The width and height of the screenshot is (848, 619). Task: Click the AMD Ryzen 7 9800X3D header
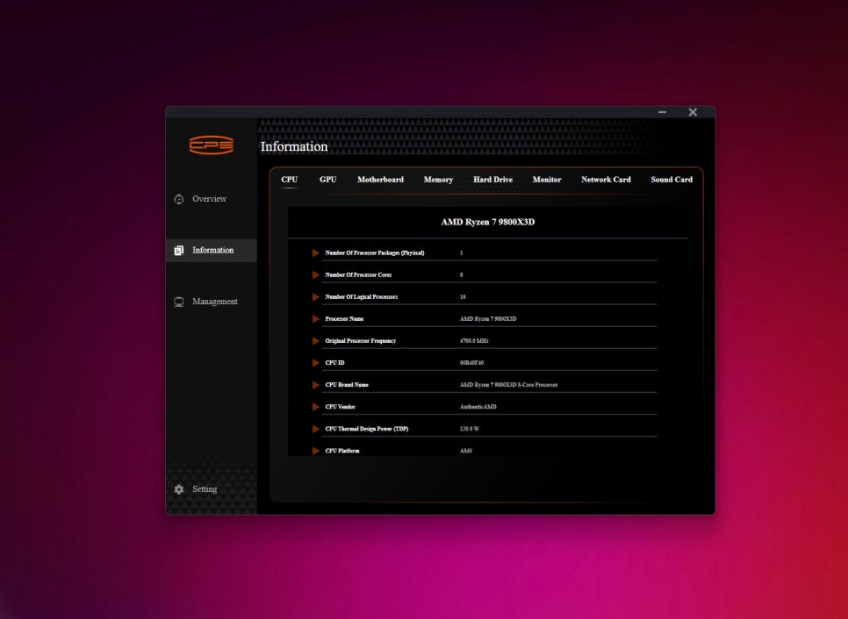click(487, 223)
